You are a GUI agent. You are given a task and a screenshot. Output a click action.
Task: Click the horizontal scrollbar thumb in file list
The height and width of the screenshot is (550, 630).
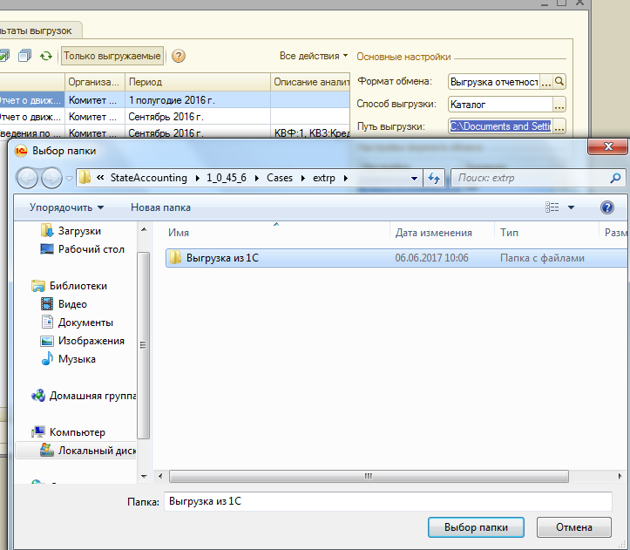point(369,477)
